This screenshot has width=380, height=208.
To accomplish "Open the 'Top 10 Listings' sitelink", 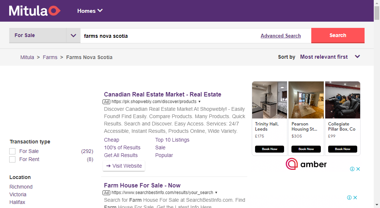I will (172, 140).
